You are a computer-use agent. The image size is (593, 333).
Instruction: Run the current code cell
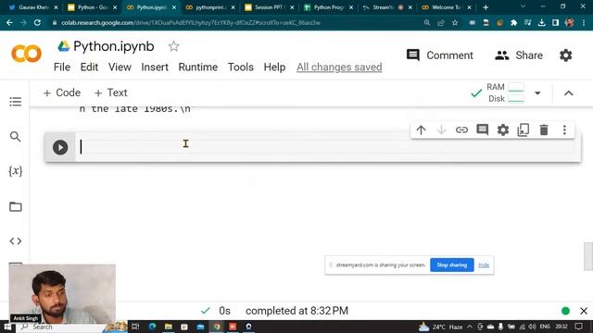60,147
